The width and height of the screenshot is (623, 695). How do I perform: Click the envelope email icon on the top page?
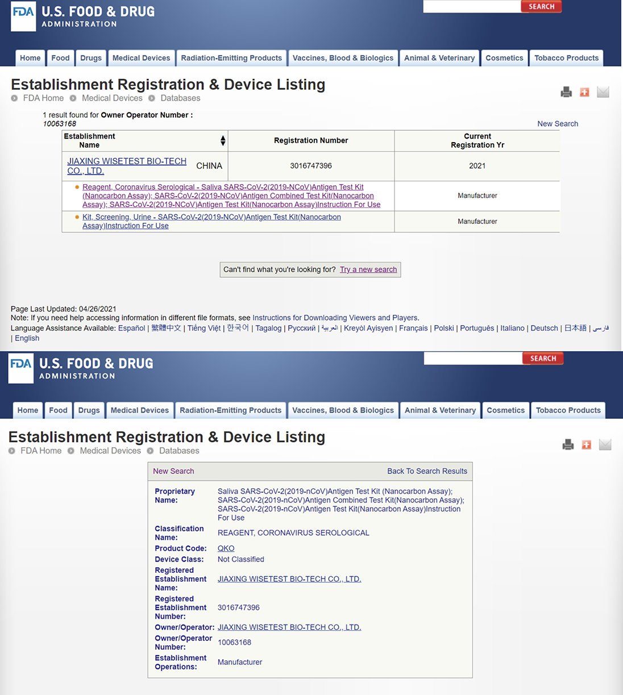[x=603, y=92]
